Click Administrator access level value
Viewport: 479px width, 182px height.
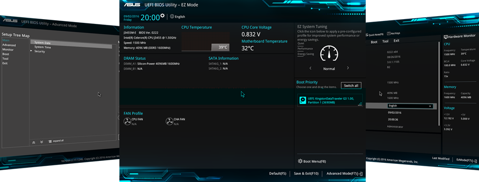[395, 127]
